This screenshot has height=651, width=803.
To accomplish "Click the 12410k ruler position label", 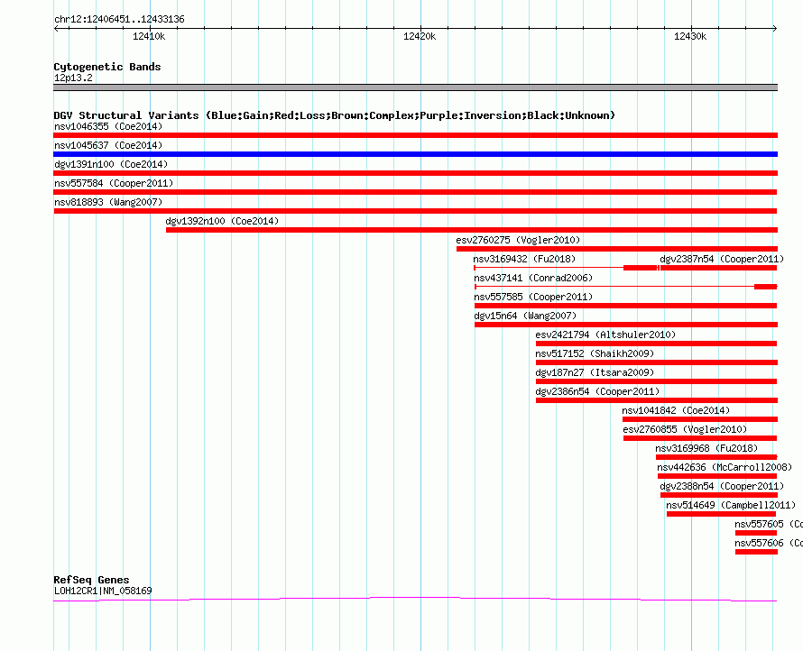I will (149, 36).
